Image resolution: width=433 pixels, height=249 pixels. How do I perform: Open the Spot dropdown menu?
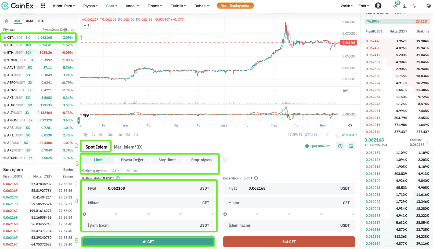pyautogui.click(x=111, y=6)
